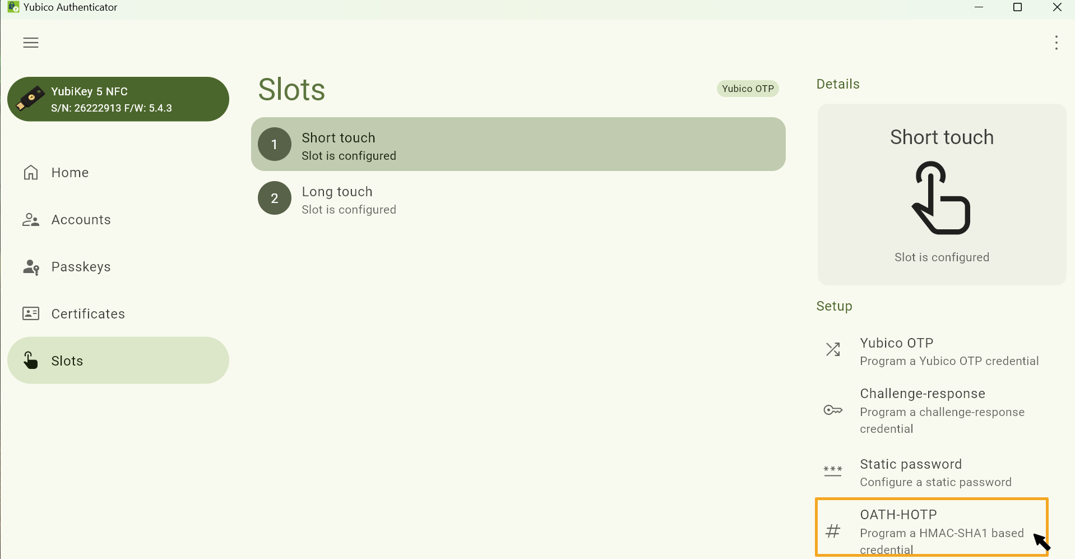Click the Challenge-response key icon
The width and height of the screenshot is (1075, 559).
click(833, 410)
